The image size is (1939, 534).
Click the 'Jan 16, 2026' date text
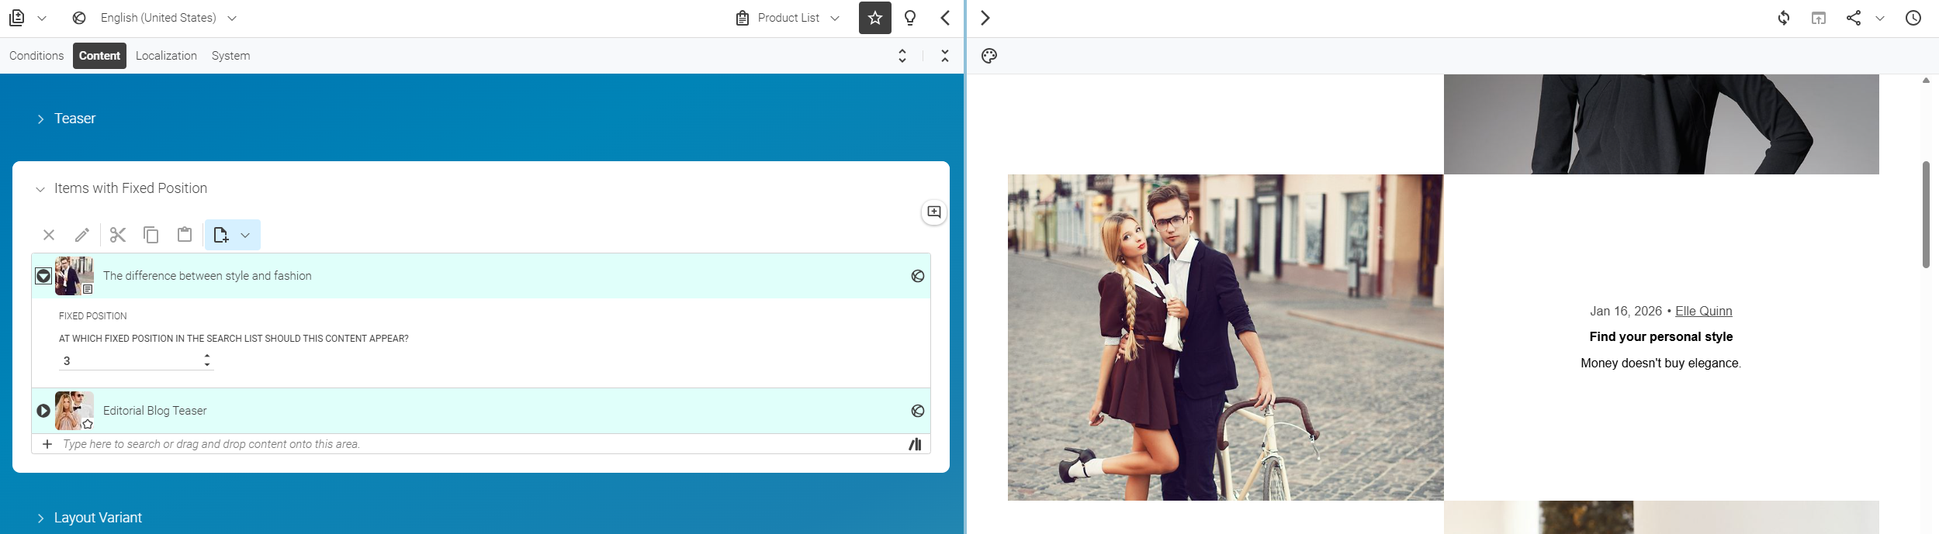click(x=1626, y=311)
